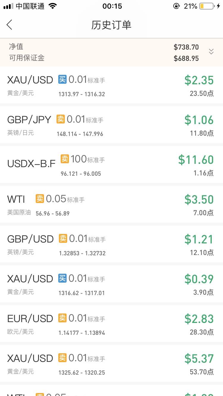Tap the sell badge on the GBP/USD order
Viewport: 223px width, 396px height.
click(x=63, y=238)
